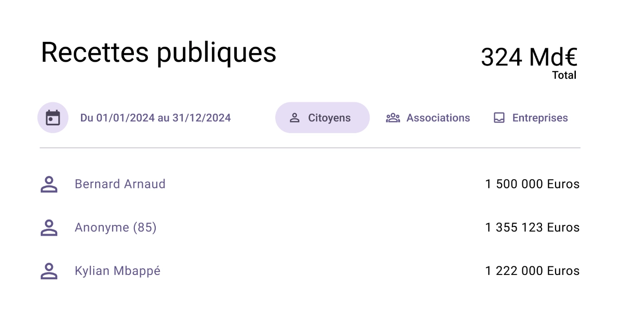This screenshot has width=621, height=326.
Task: Click the 324 Md€ total figure
Action: tap(529, 57)
